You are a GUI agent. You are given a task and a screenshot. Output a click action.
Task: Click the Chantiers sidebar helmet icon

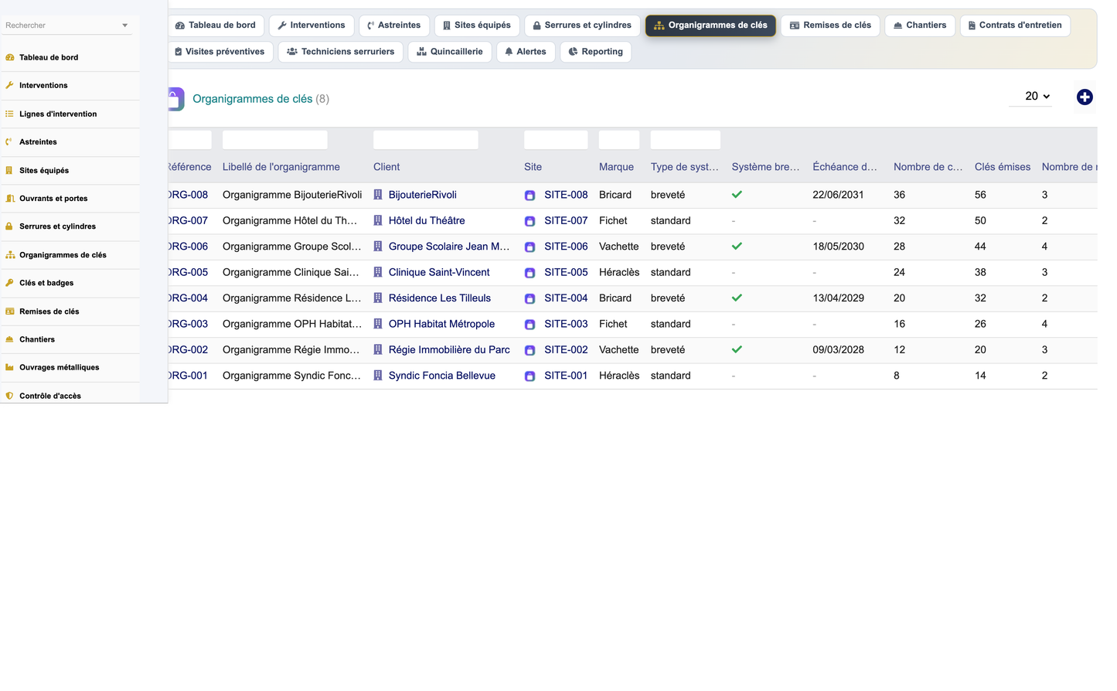point(9,339)
